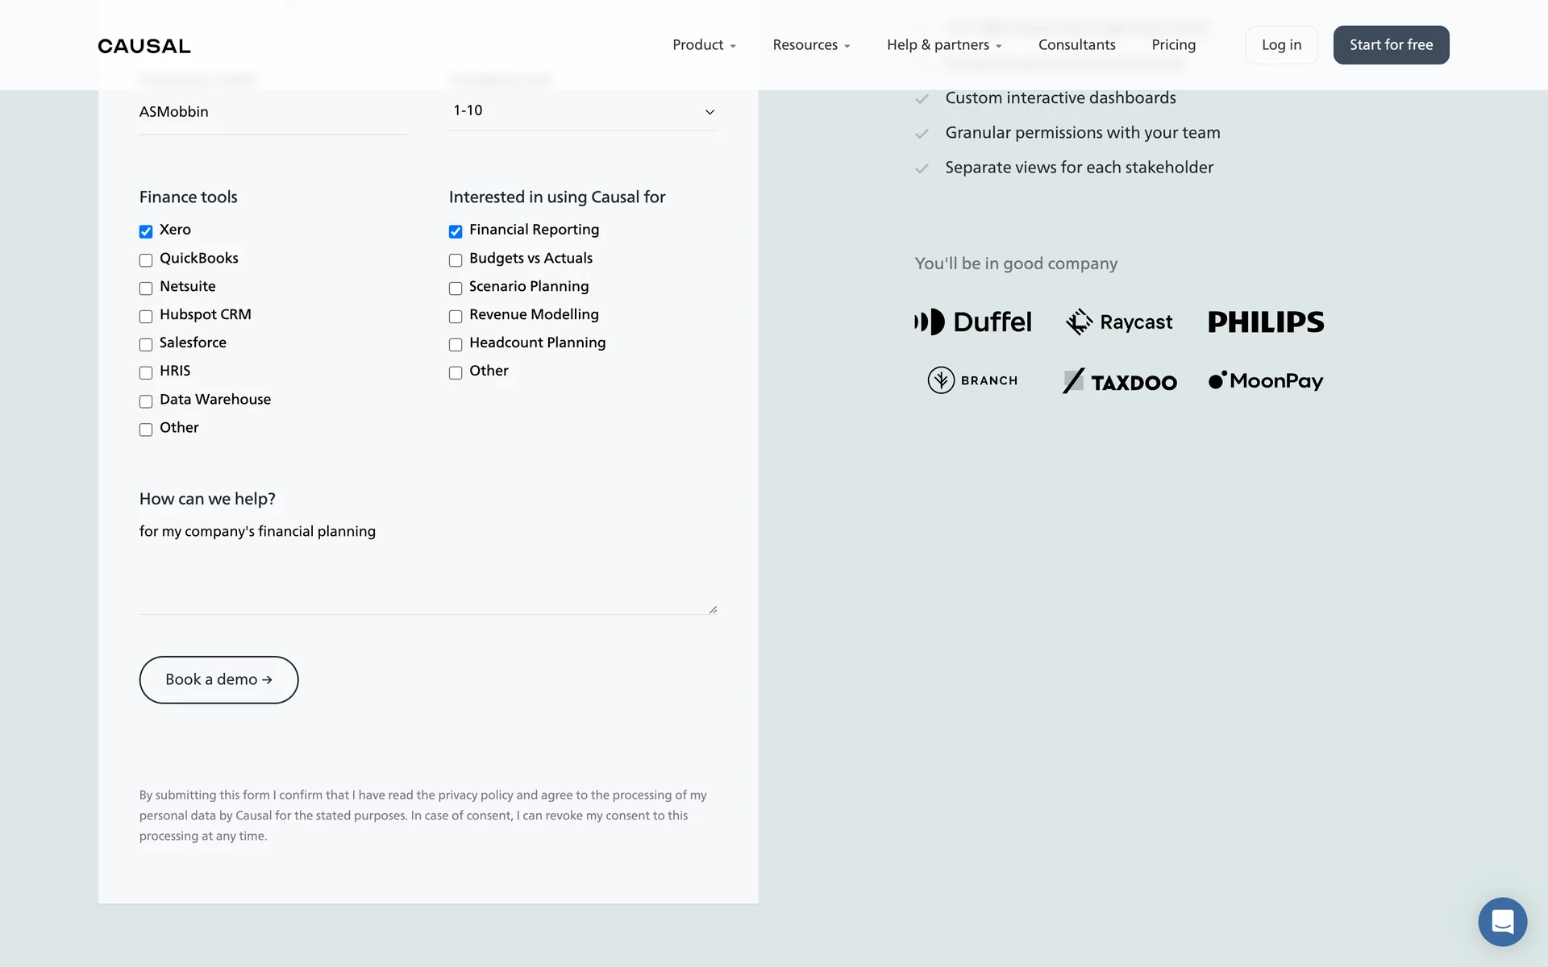The width and height of the screenshot is (1548, 967).
Task: Click the Start for free button
Action: click(x=1391, y=45)
